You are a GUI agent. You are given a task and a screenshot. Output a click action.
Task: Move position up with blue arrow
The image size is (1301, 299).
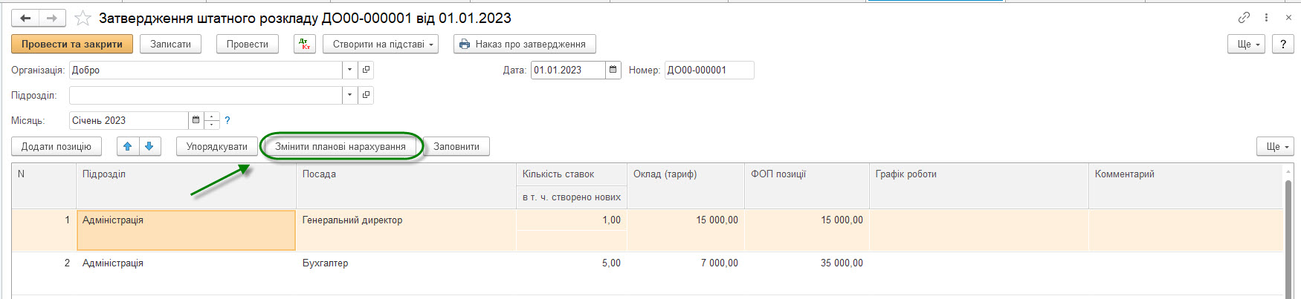(x=128, y=146)
